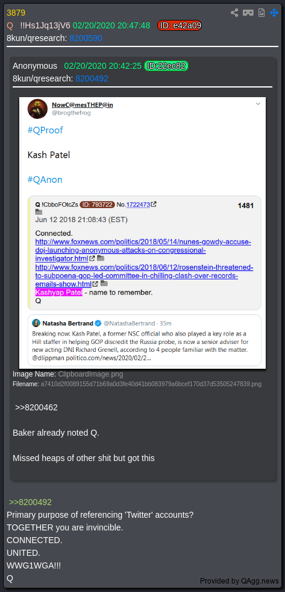Viewport: 285px width, 592px height.
Task: Click the document file icon
Action: [x=262, y=13]
